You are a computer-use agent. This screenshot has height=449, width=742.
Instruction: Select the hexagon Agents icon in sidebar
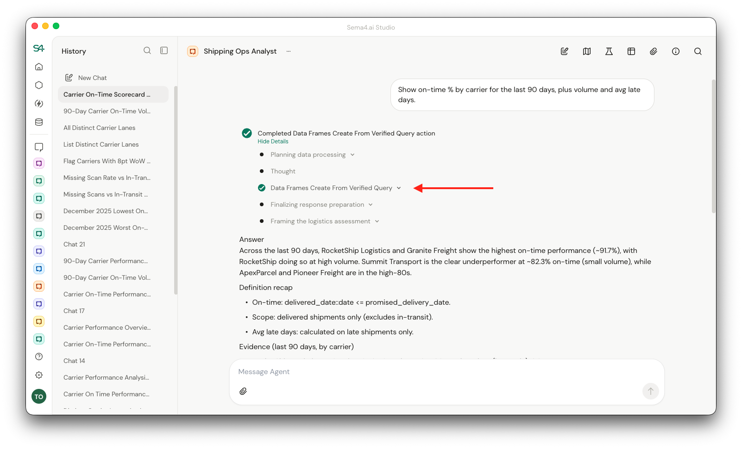click(39, 85)
